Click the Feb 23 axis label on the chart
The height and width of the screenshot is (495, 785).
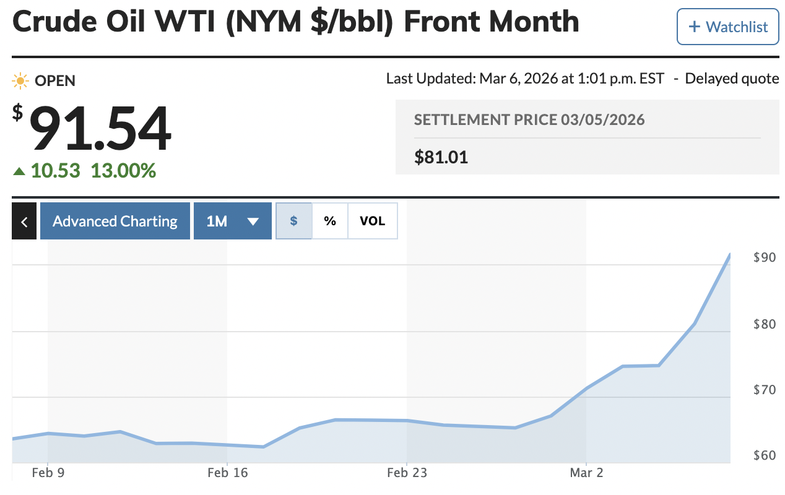click(408, 472)
